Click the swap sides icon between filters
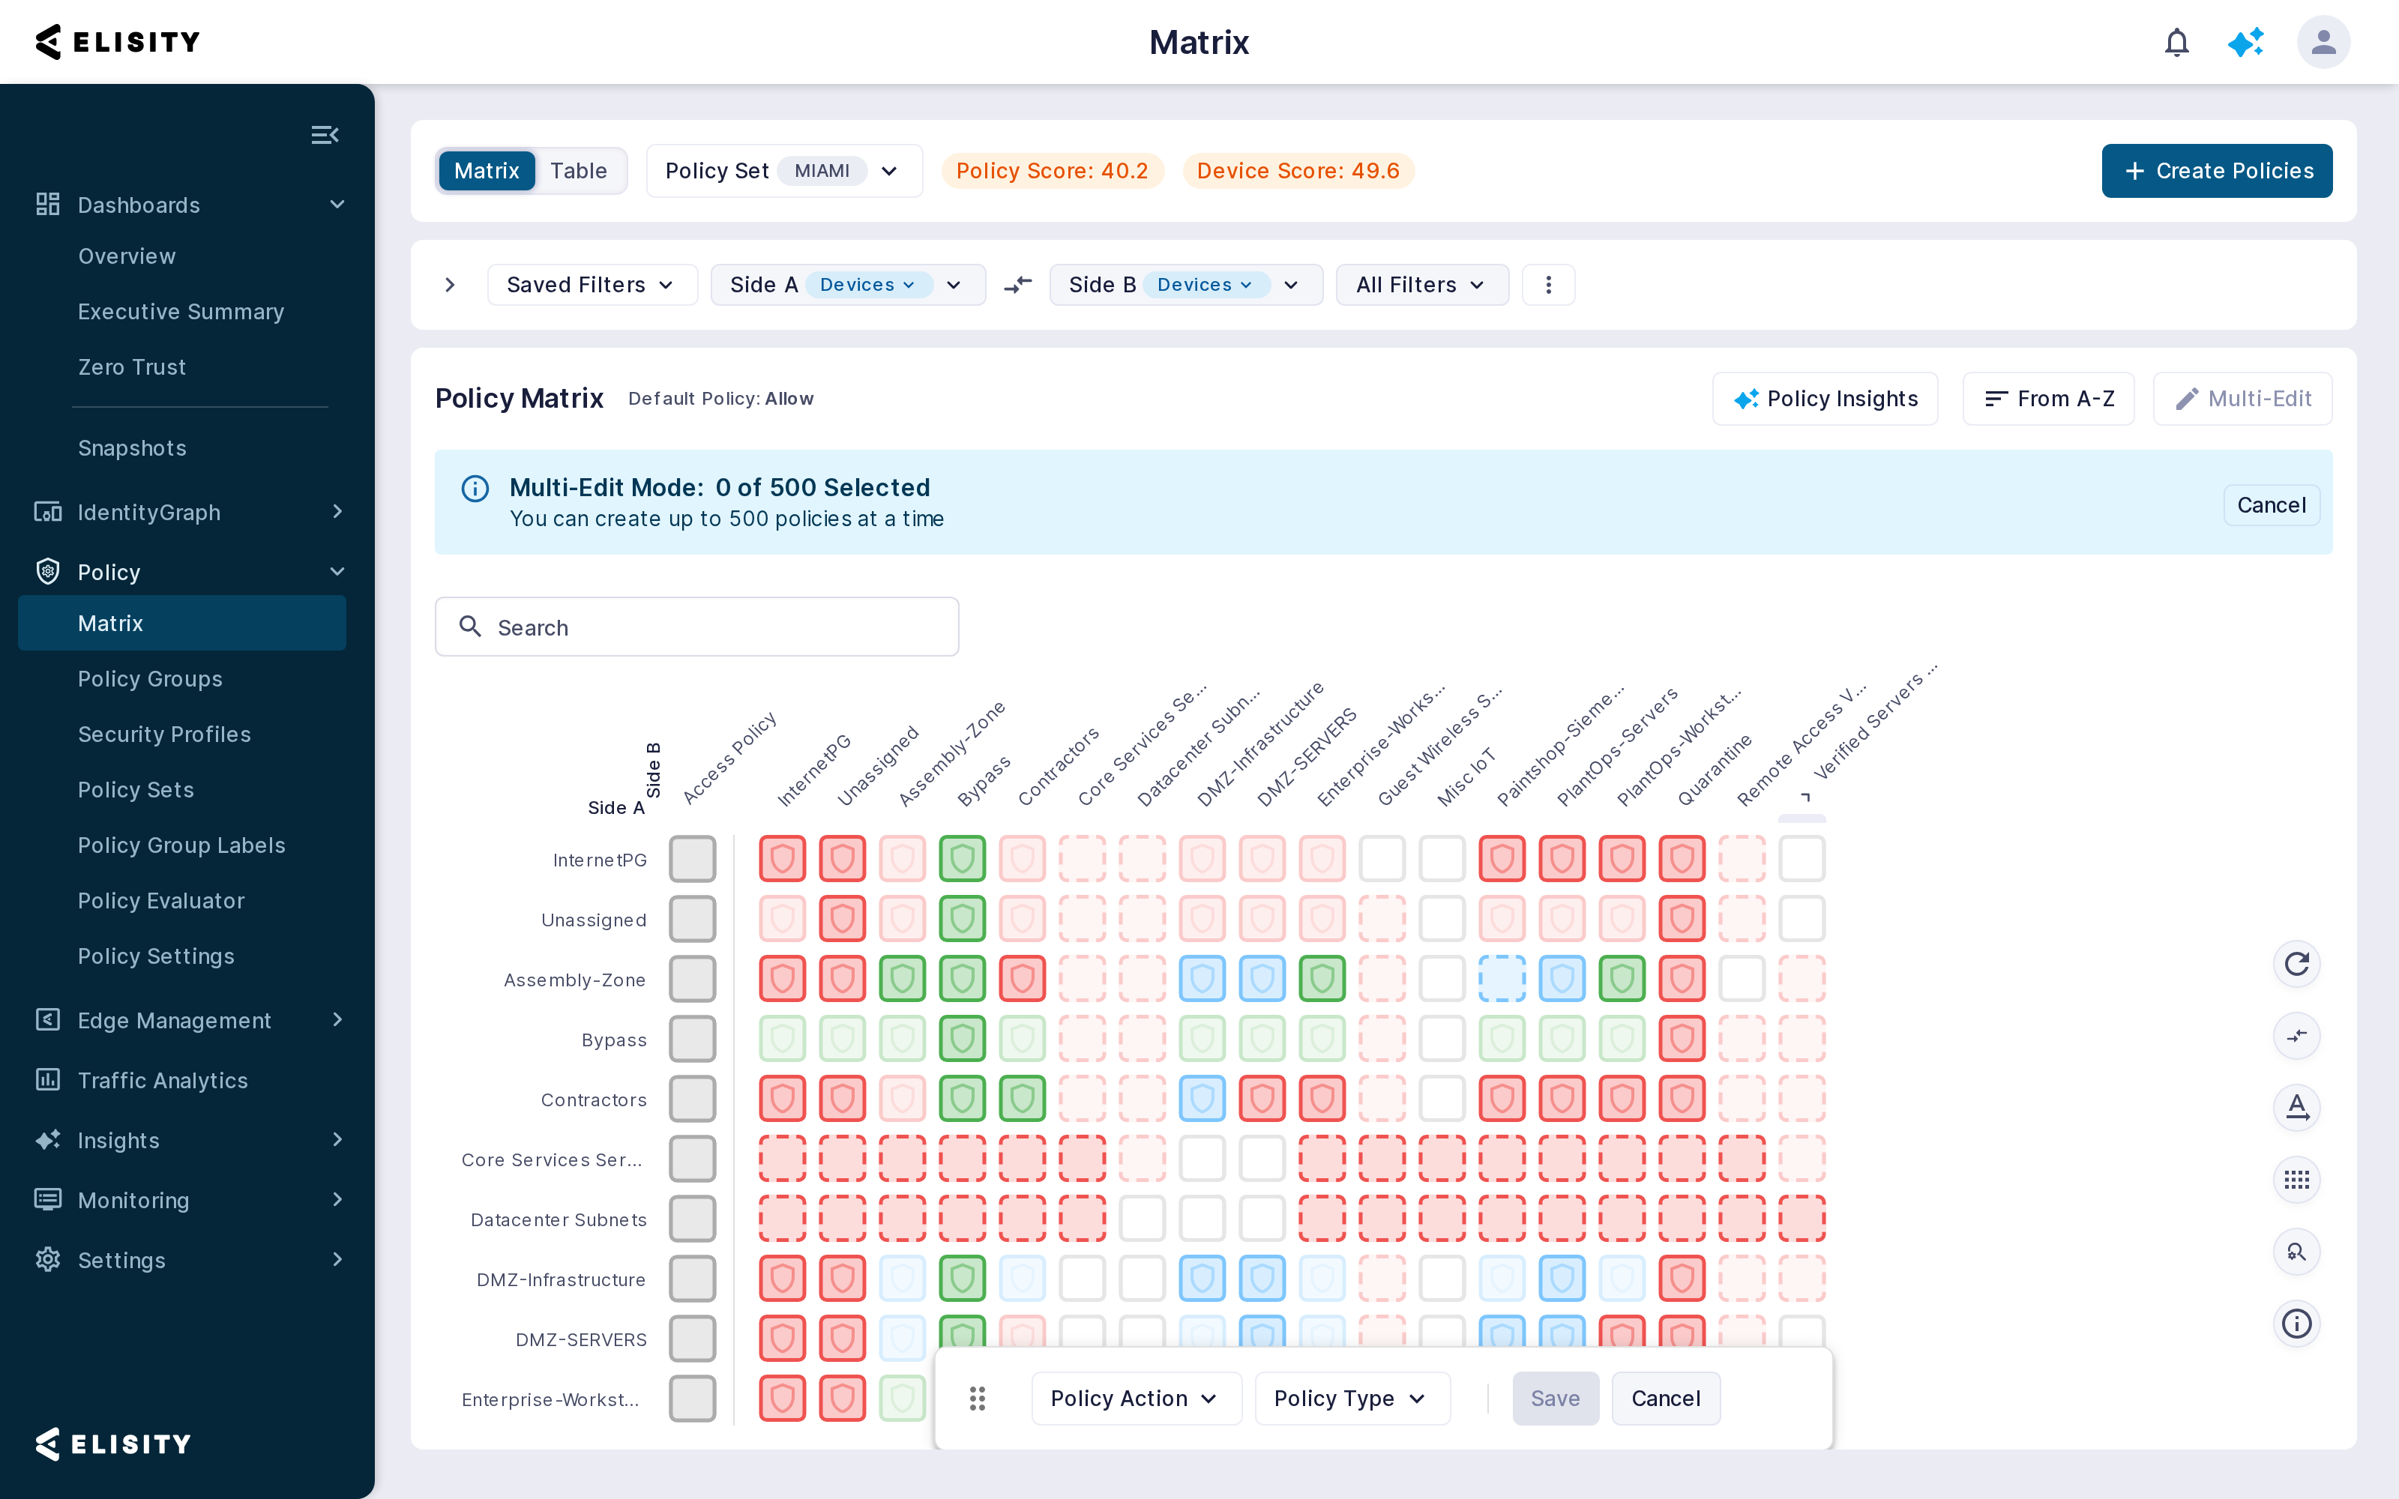 (1018, 286)
